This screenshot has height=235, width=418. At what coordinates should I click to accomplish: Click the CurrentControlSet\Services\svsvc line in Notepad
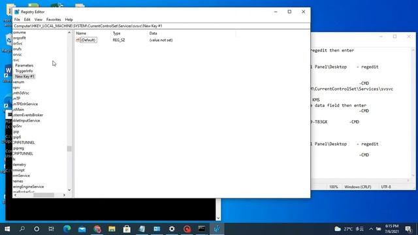click(x=352, y=89)
